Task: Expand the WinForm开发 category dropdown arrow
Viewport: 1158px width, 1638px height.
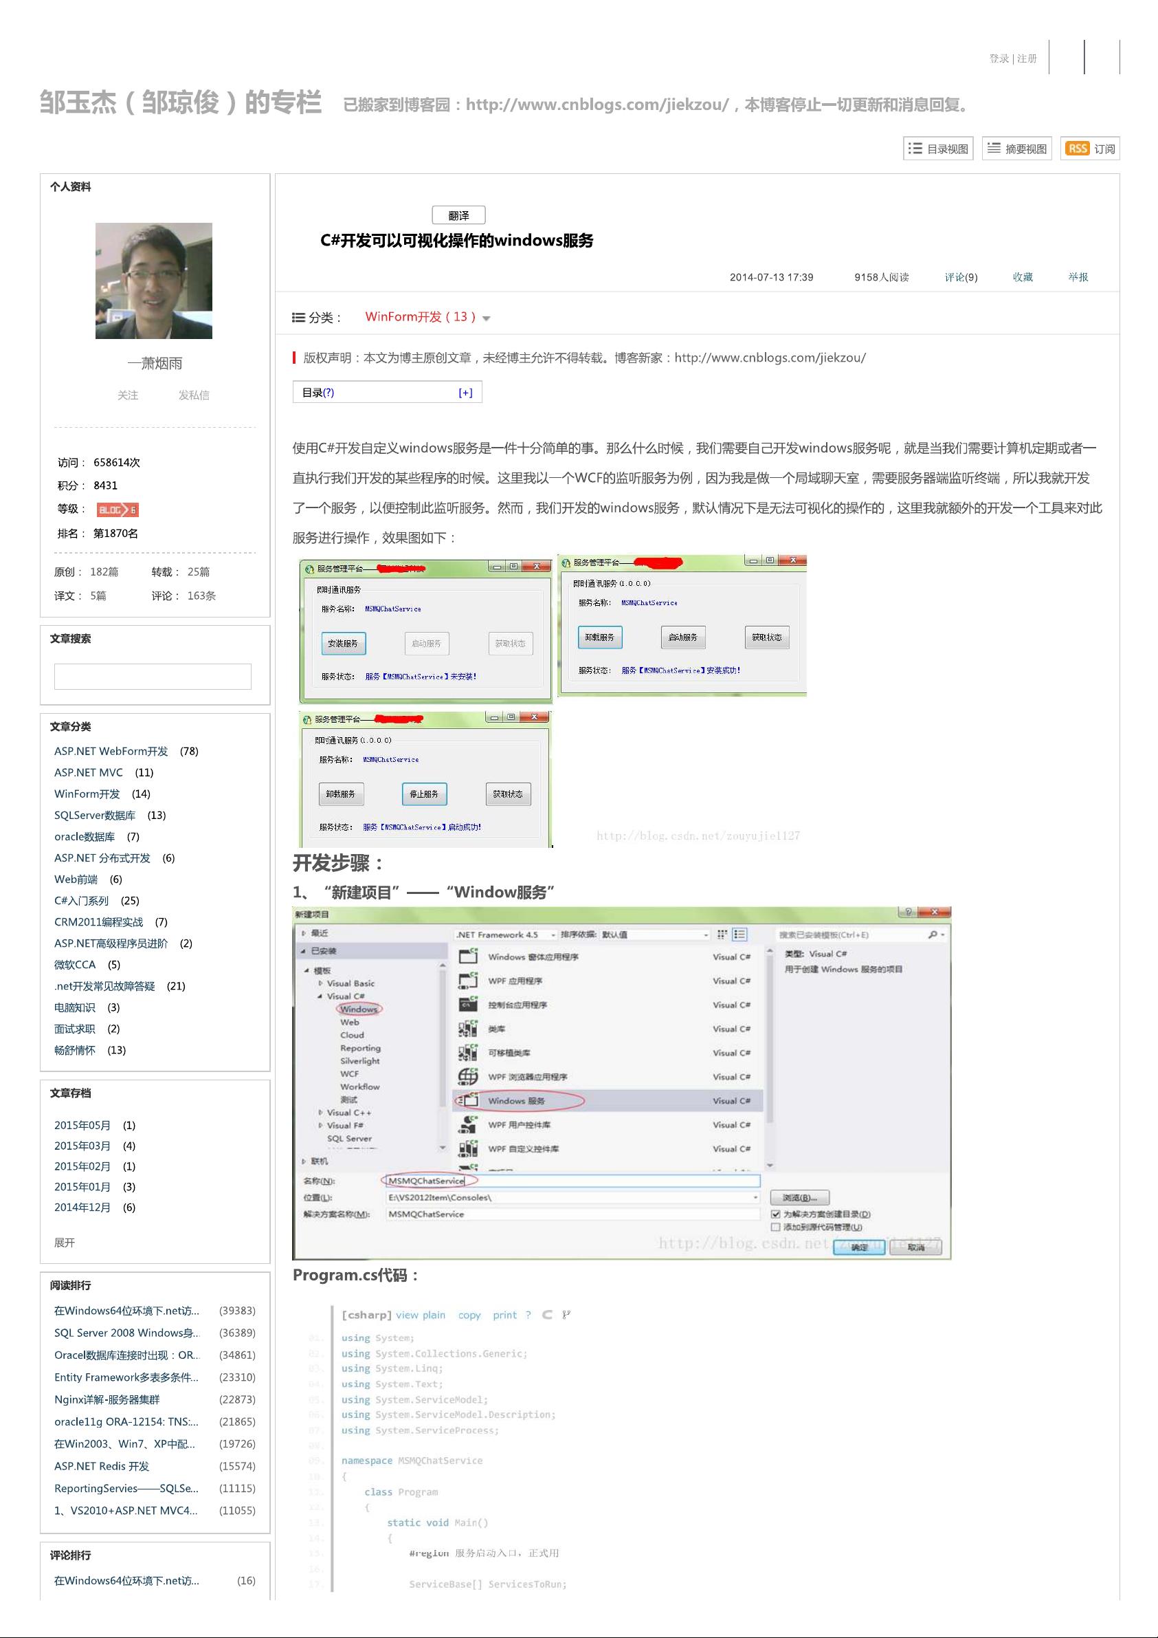Action: (x=487, y=318)
